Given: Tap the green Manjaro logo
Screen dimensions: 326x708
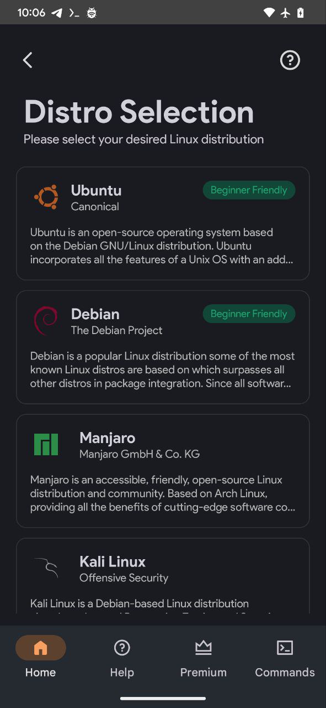Looking at the screenshot, I should point(46,444).
